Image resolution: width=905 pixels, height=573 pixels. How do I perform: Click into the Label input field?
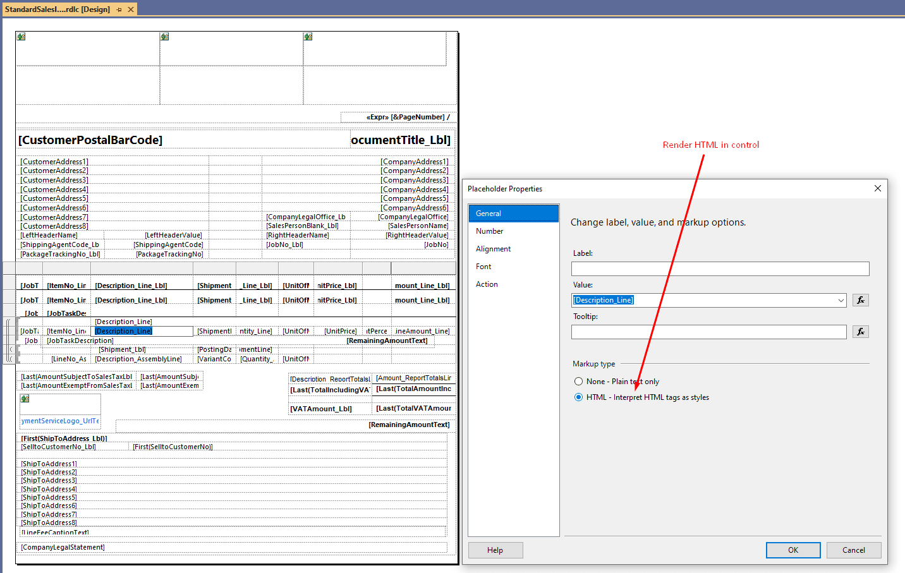point(720,268)
